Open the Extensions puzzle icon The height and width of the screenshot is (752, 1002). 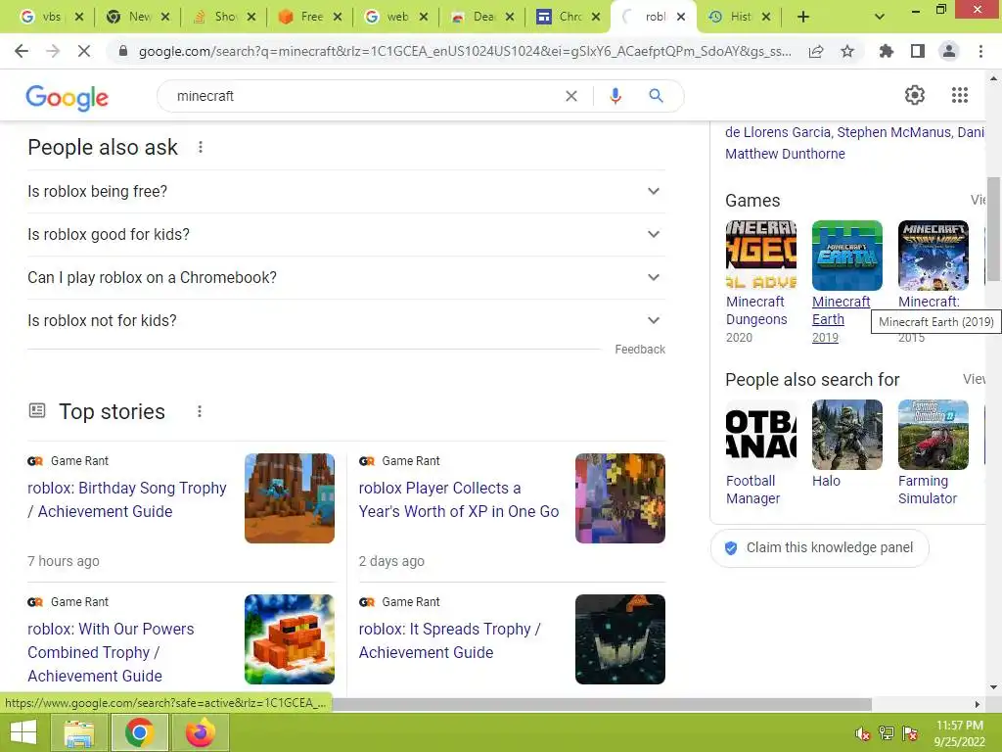[x=887, y=51]
